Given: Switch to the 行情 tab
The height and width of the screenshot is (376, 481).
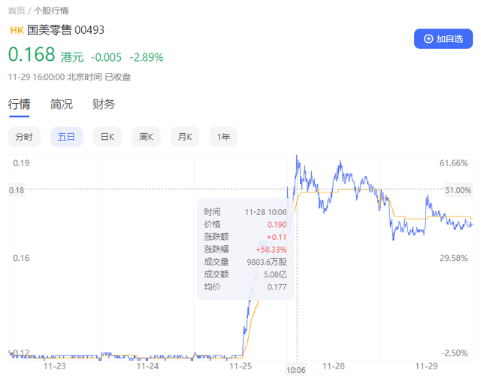Looking at the screenshot, I should (19, 105).
